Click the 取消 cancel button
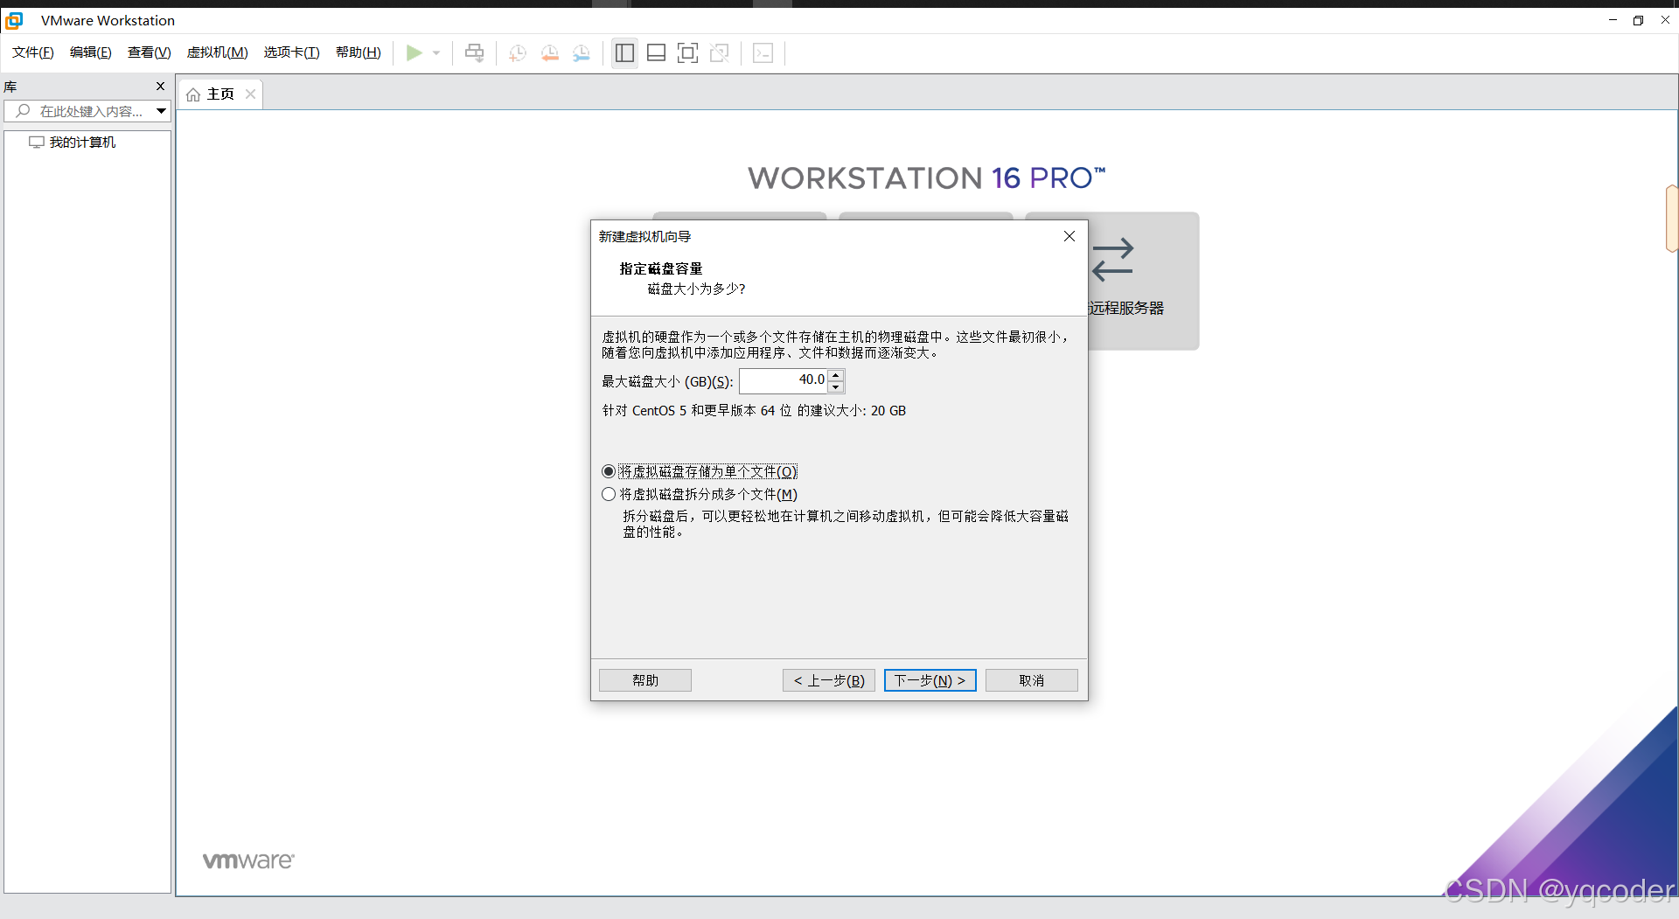Viewport: 1679px width, 919px height. [1032, 680]
